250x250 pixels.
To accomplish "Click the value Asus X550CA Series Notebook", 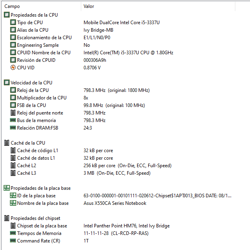I will 115,203.
